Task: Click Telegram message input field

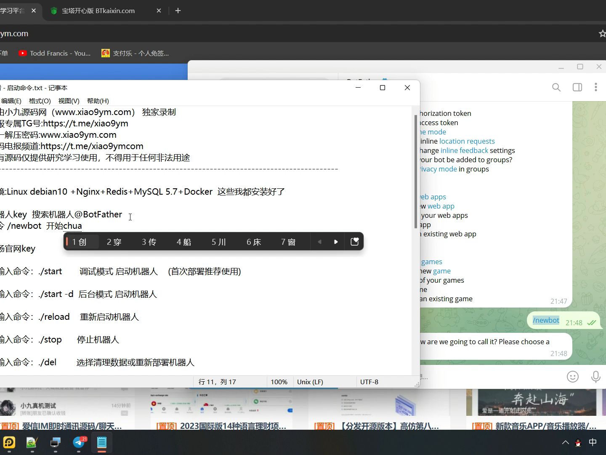Action: click(x=490, y=377)
